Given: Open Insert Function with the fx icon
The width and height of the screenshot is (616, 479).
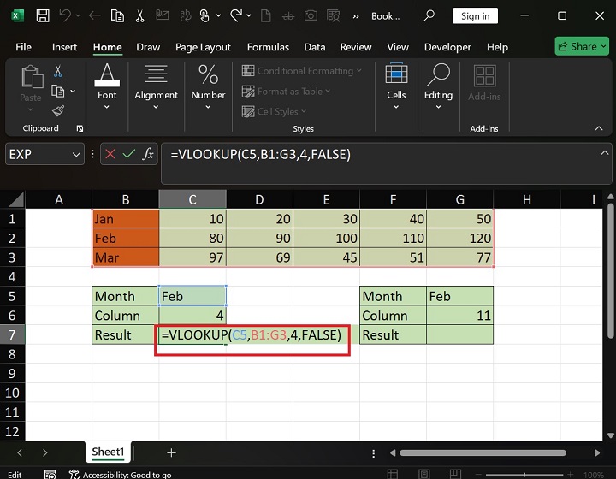Looking at the screenshot, I should pos(148,154).
